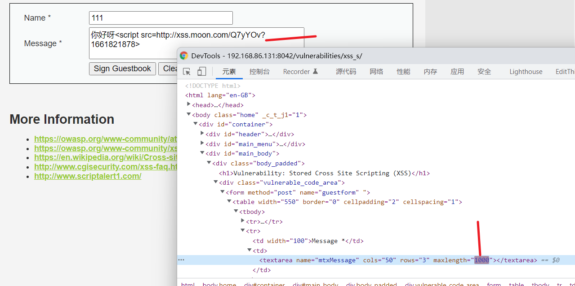
Task: Switch to the 控制台 tab
Action: [x=259, y=72]
